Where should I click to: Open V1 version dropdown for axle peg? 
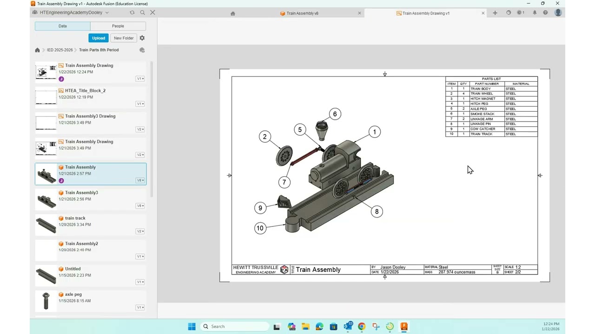[x=140, y=308]
